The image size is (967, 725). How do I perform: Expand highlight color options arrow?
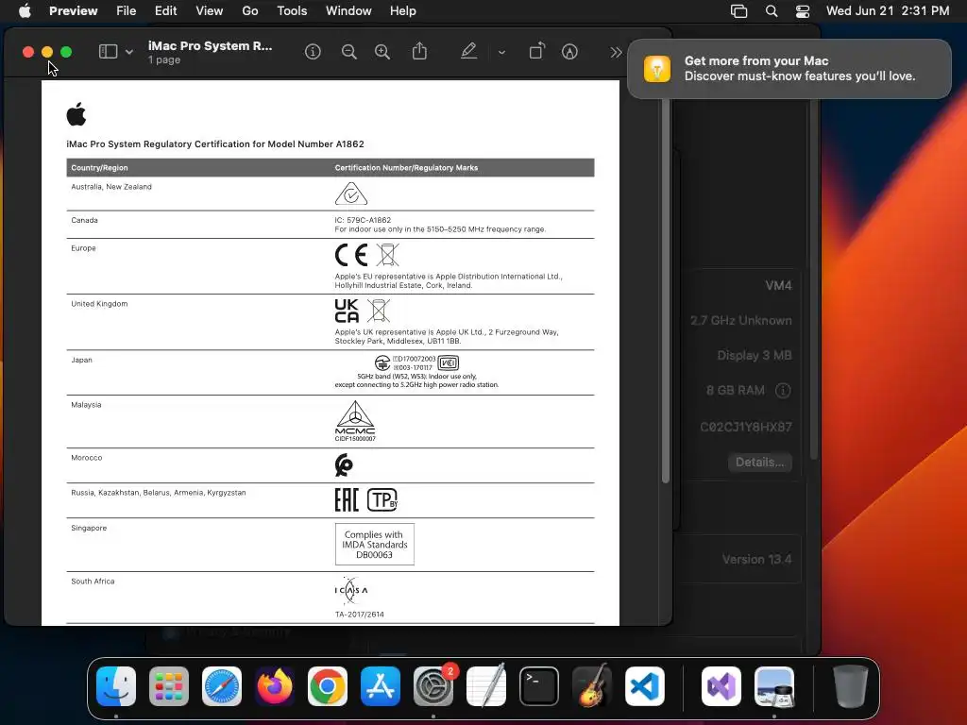point(501,53)
